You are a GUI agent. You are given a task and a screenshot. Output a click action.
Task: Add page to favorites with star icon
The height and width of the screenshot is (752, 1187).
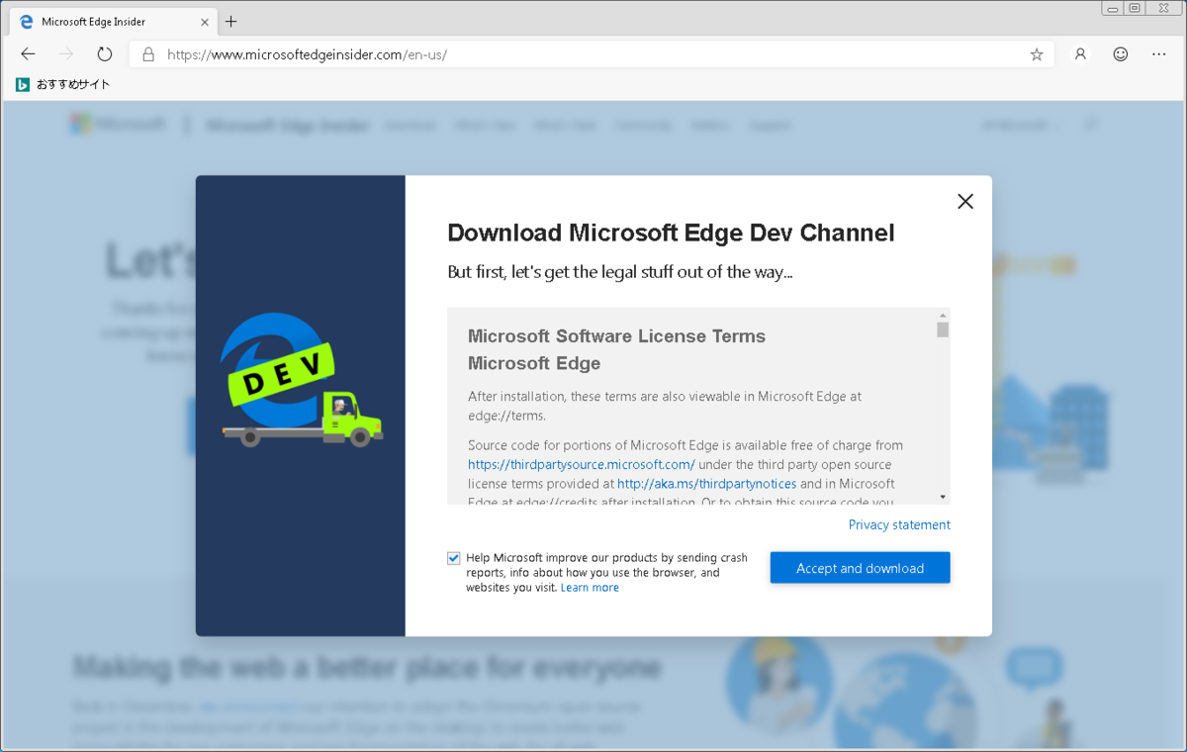pos(1037,54)
